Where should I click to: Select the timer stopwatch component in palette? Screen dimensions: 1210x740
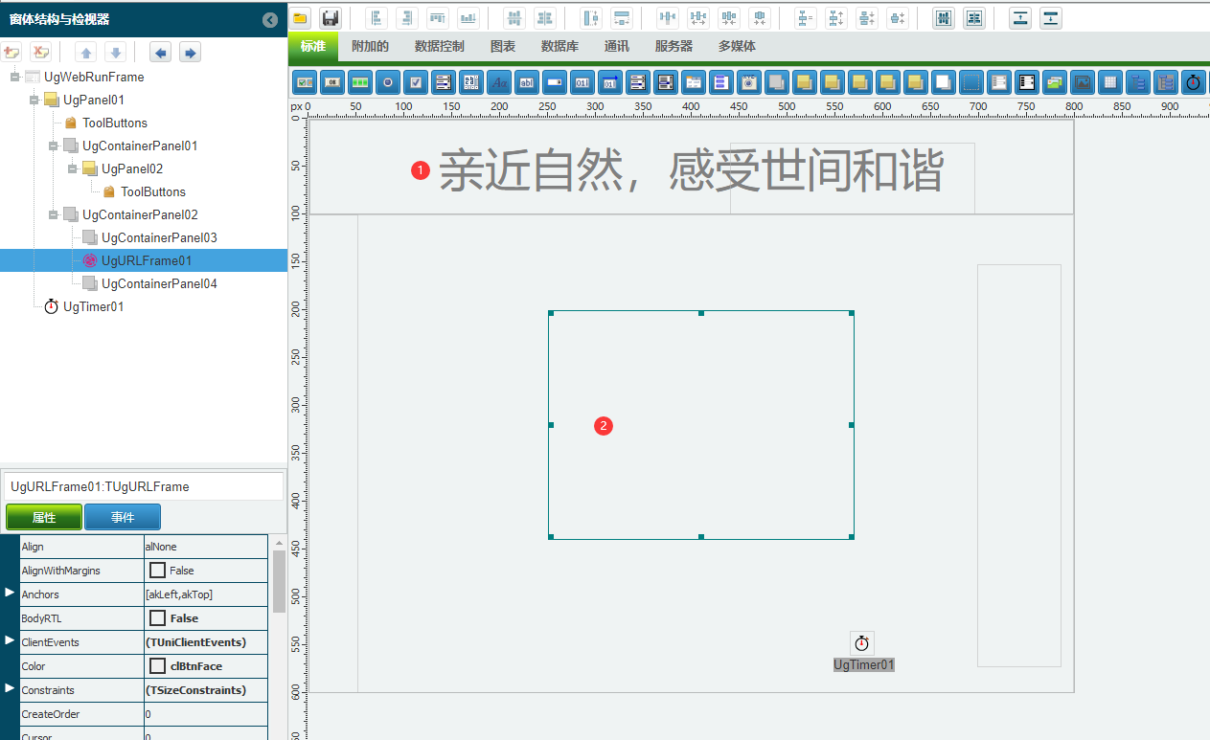[1193, 82]
